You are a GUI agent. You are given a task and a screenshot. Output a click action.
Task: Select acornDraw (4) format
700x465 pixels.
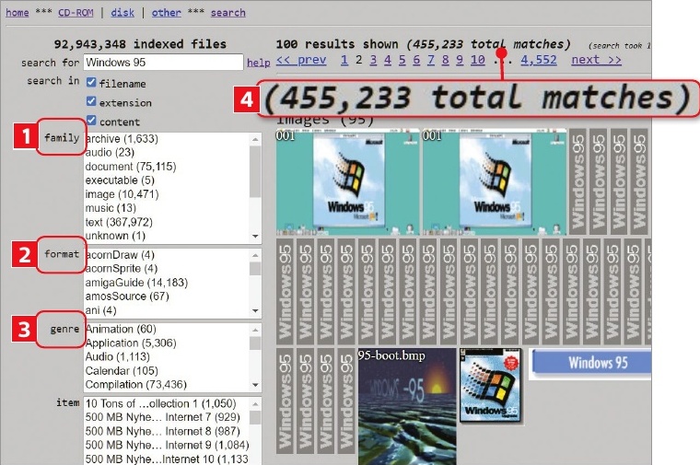[120, 255]
